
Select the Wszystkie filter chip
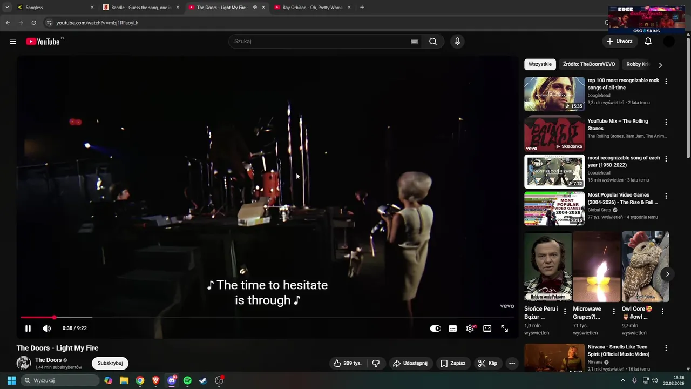[x=540, y=64]
